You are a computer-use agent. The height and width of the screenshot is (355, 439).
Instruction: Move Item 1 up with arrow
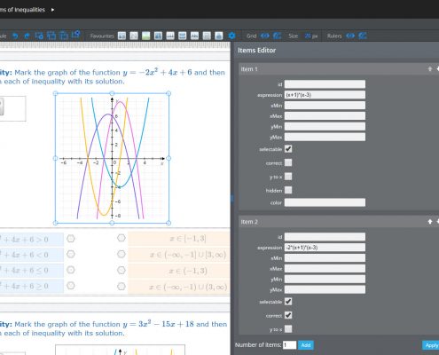430,69
